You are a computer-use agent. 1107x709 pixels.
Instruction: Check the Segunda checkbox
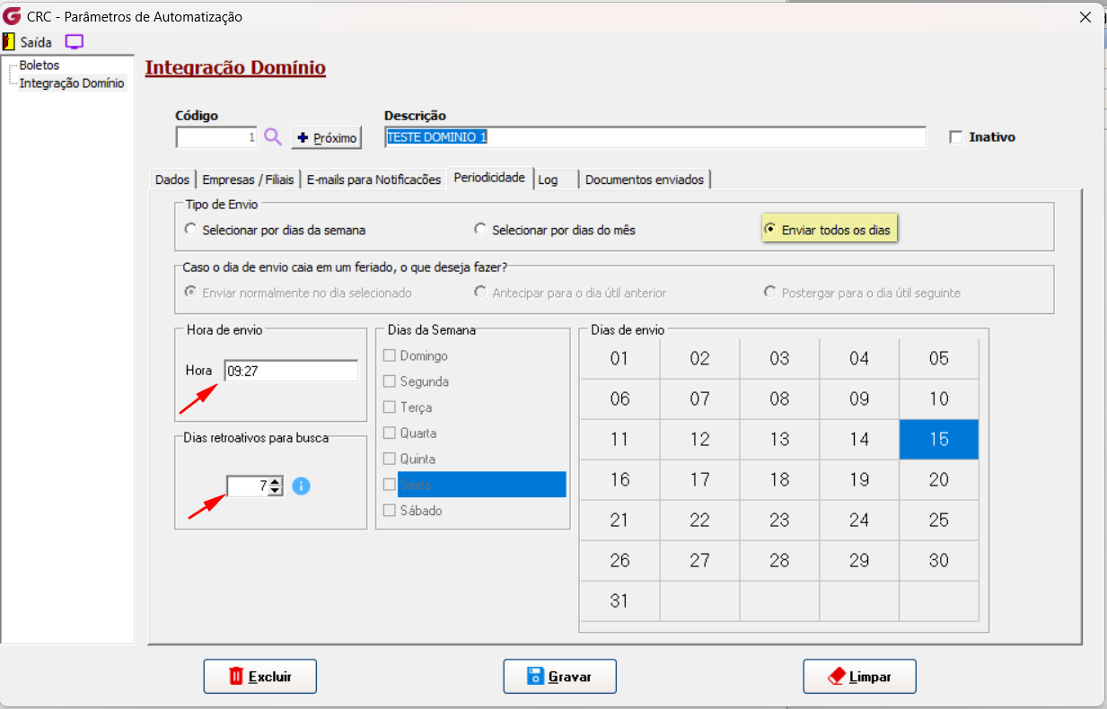point(390,381)
